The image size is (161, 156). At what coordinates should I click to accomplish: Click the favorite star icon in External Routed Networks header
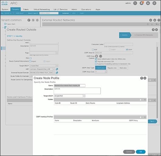(x=155, y=20)
